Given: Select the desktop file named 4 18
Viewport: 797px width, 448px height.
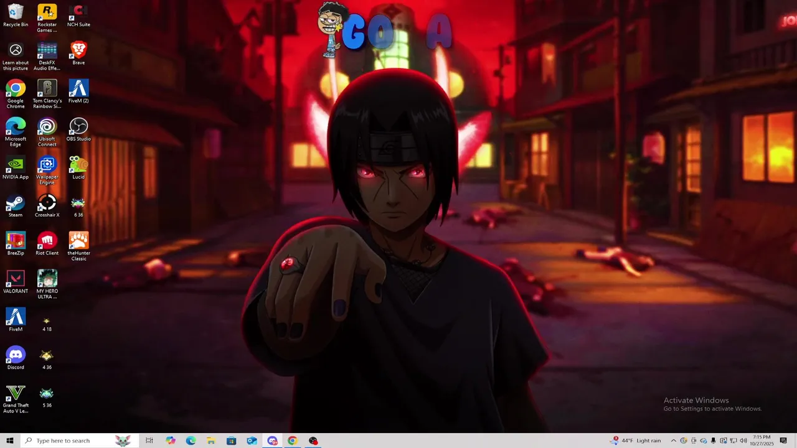Looking at the screenshot, I should click(x=47, y=324).
